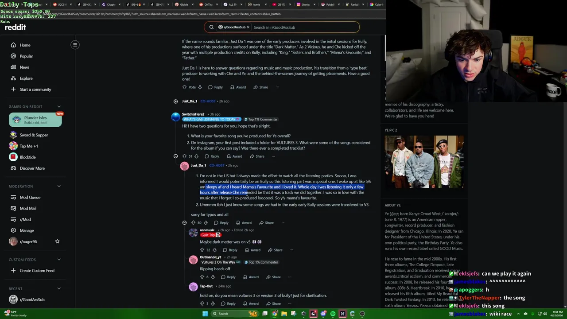
Task: Open the weather widget on taskbar
Action: pyautogui.click(x=15, y=314)
